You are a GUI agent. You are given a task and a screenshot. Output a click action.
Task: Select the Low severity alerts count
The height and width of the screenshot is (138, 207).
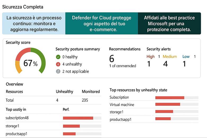coord(184,64)
